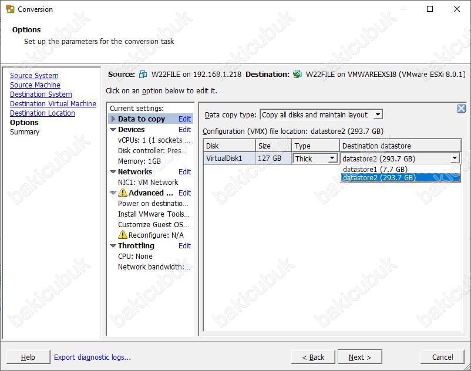Select the Memory: 1GB row
471x371 pixels.
[139, 161]
